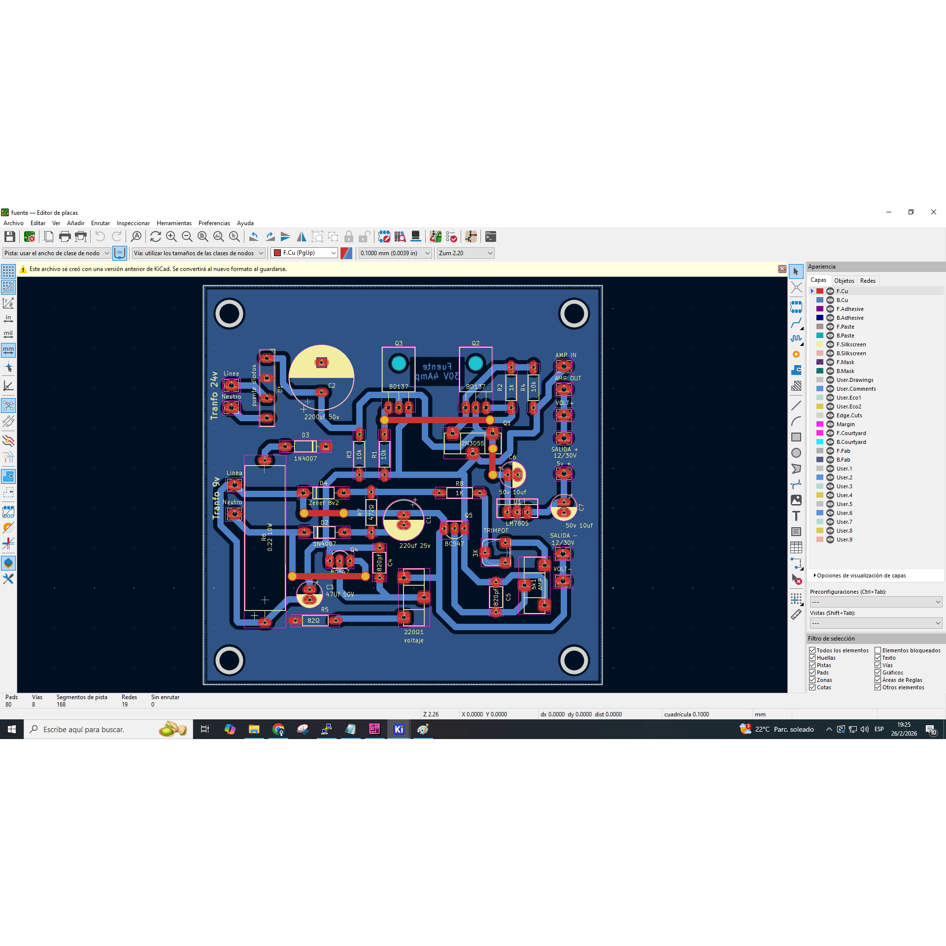Open the scripting console icon
This screenshot has height=946, width=946.
(x=491, y=237)
